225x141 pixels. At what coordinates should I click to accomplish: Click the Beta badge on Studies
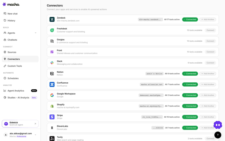[34, 98]
